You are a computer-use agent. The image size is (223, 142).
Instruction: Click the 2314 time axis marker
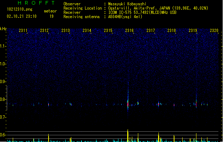[87, 31]
